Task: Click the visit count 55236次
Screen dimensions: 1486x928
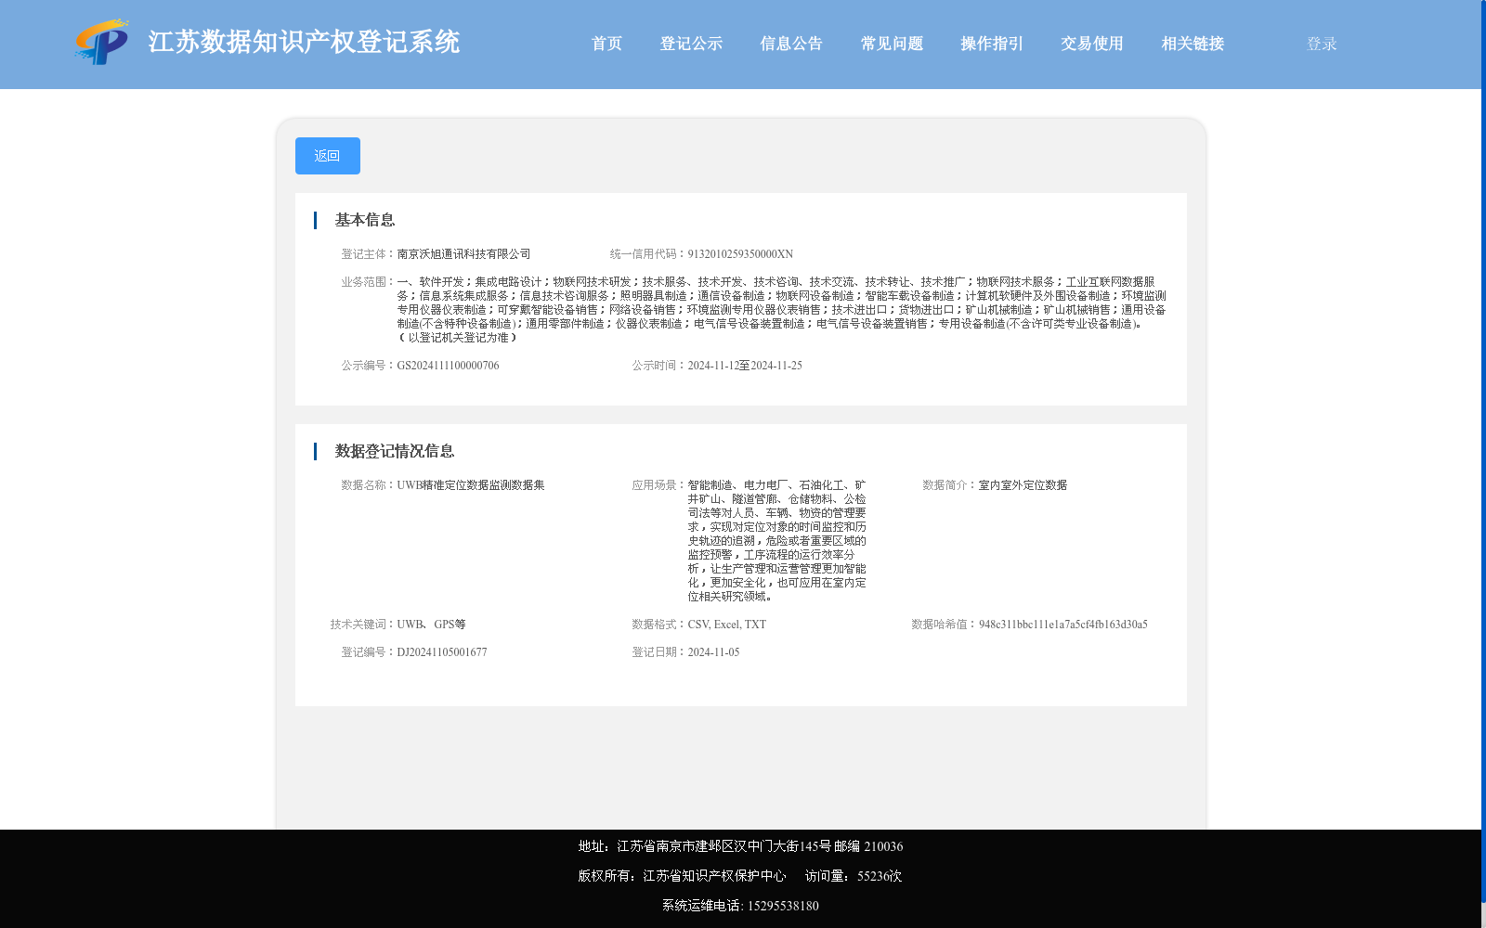Action: (x=880, y=876)
